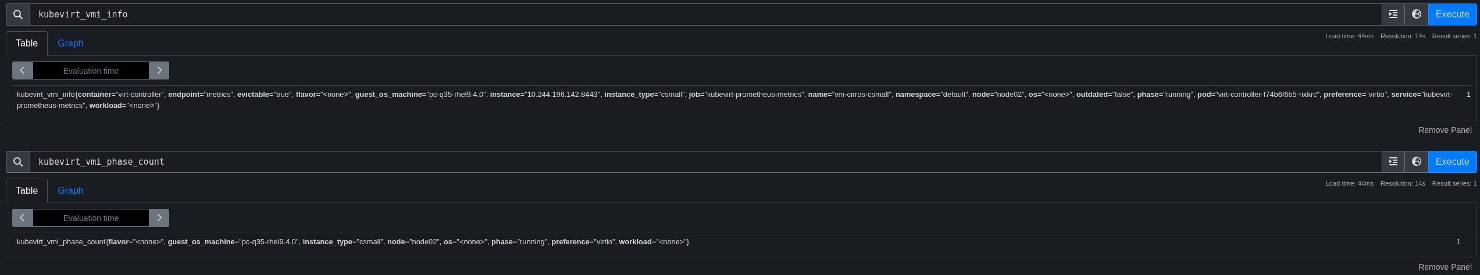
Task: Open metrics explorer for kubevirt_vmi_info panel
Action: pyautogui.click(x=1416, y=15)
